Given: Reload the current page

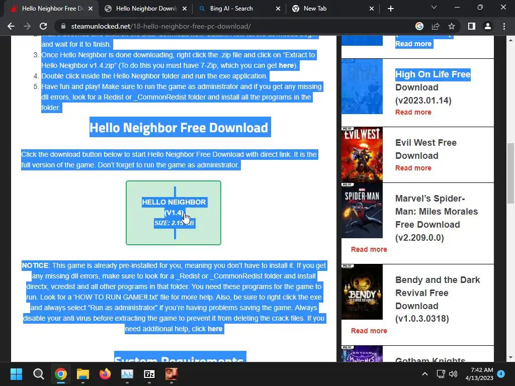Looking at the screenshot, I should coord(43,26).
